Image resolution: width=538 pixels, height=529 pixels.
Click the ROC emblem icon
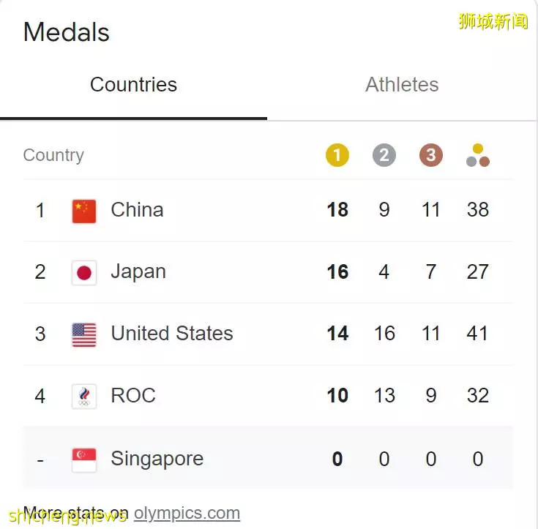pos(84,397)
